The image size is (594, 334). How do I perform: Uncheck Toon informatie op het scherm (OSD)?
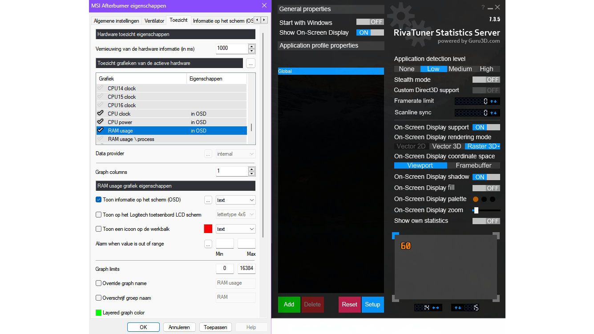pyautogui.click(x=99, y=200)
